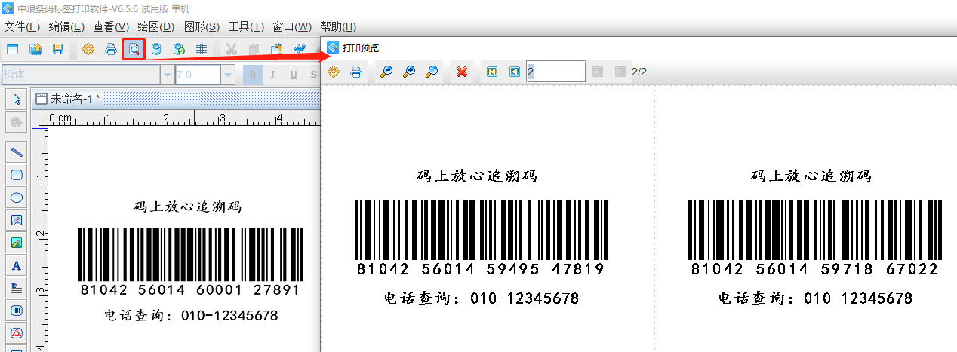
Task: Select the text tool (A)
Action: point(17,265)
